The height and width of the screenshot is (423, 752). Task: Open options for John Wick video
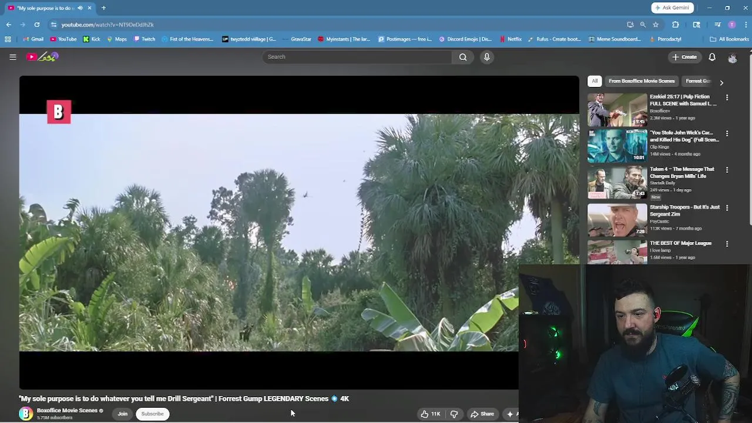pos(727,134)
